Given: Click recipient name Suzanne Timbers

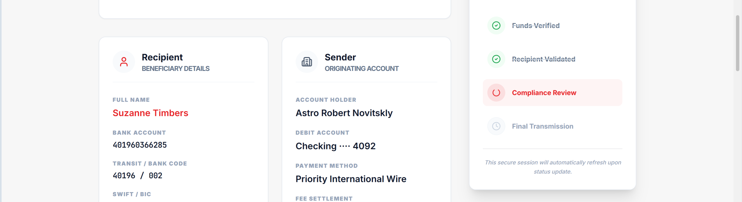Looking at the screenshot, I should point(150,113).
